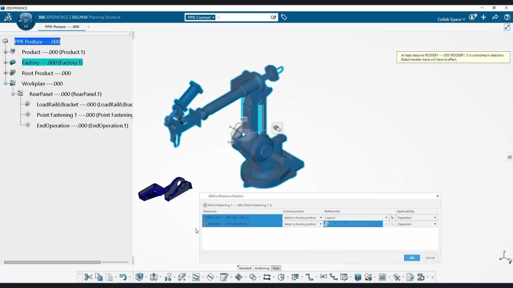The image size is (513, 288).
Task: Click the robot handler origin point
Action: click(x=244, y=134)
